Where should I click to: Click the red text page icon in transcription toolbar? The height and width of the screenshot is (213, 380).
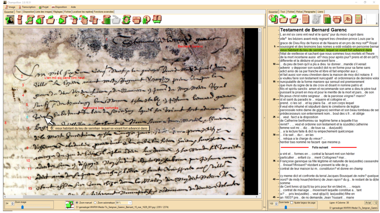(x=306, y=19)
